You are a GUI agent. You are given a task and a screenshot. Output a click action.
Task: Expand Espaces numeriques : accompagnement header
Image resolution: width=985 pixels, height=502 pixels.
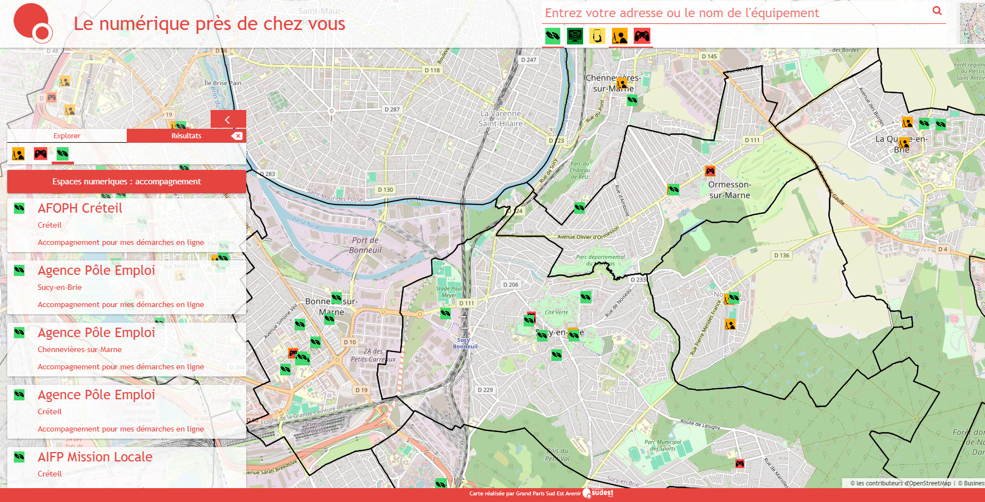pos(127,182)
